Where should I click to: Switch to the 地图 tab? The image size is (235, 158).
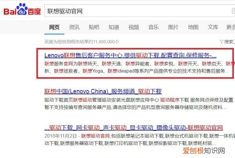pyautogui.click(x=193, y=27)
